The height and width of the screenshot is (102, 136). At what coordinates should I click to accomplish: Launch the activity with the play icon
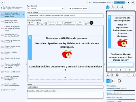128,3
